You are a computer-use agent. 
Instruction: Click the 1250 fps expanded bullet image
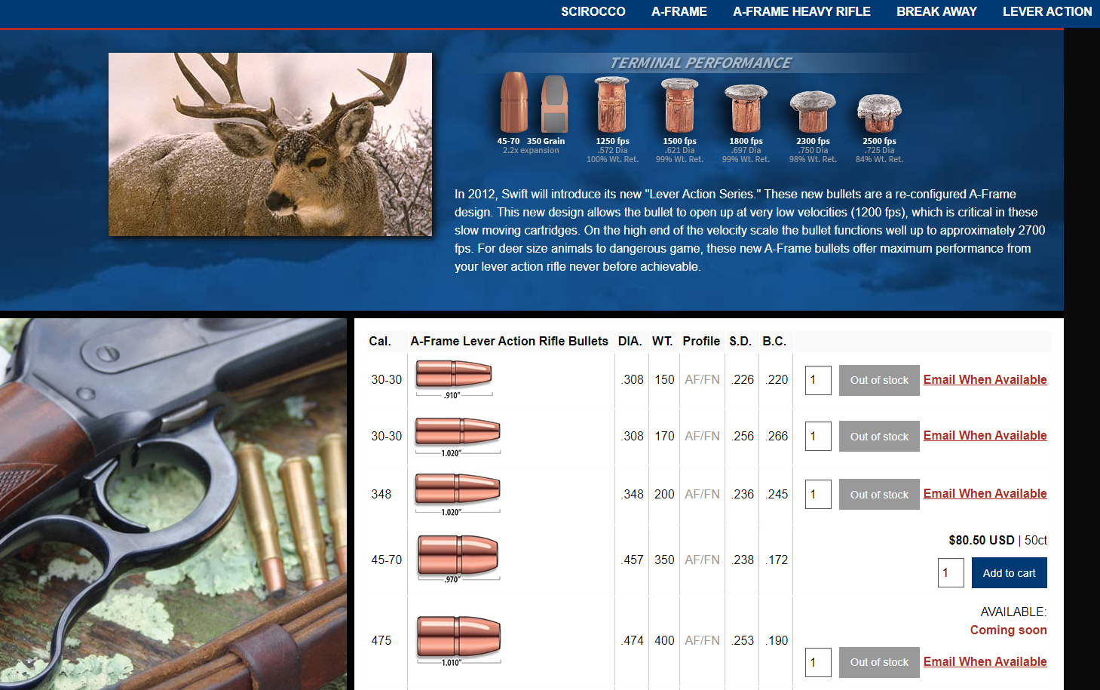pyautogui.click(x=611, y=106)
